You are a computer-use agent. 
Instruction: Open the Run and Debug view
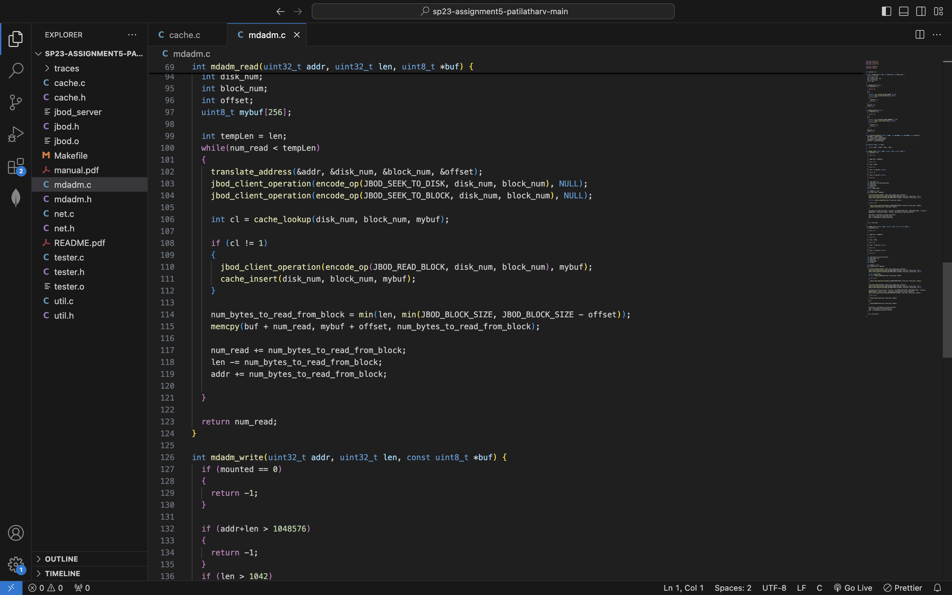pyautogui.click(x=16, y=134)
